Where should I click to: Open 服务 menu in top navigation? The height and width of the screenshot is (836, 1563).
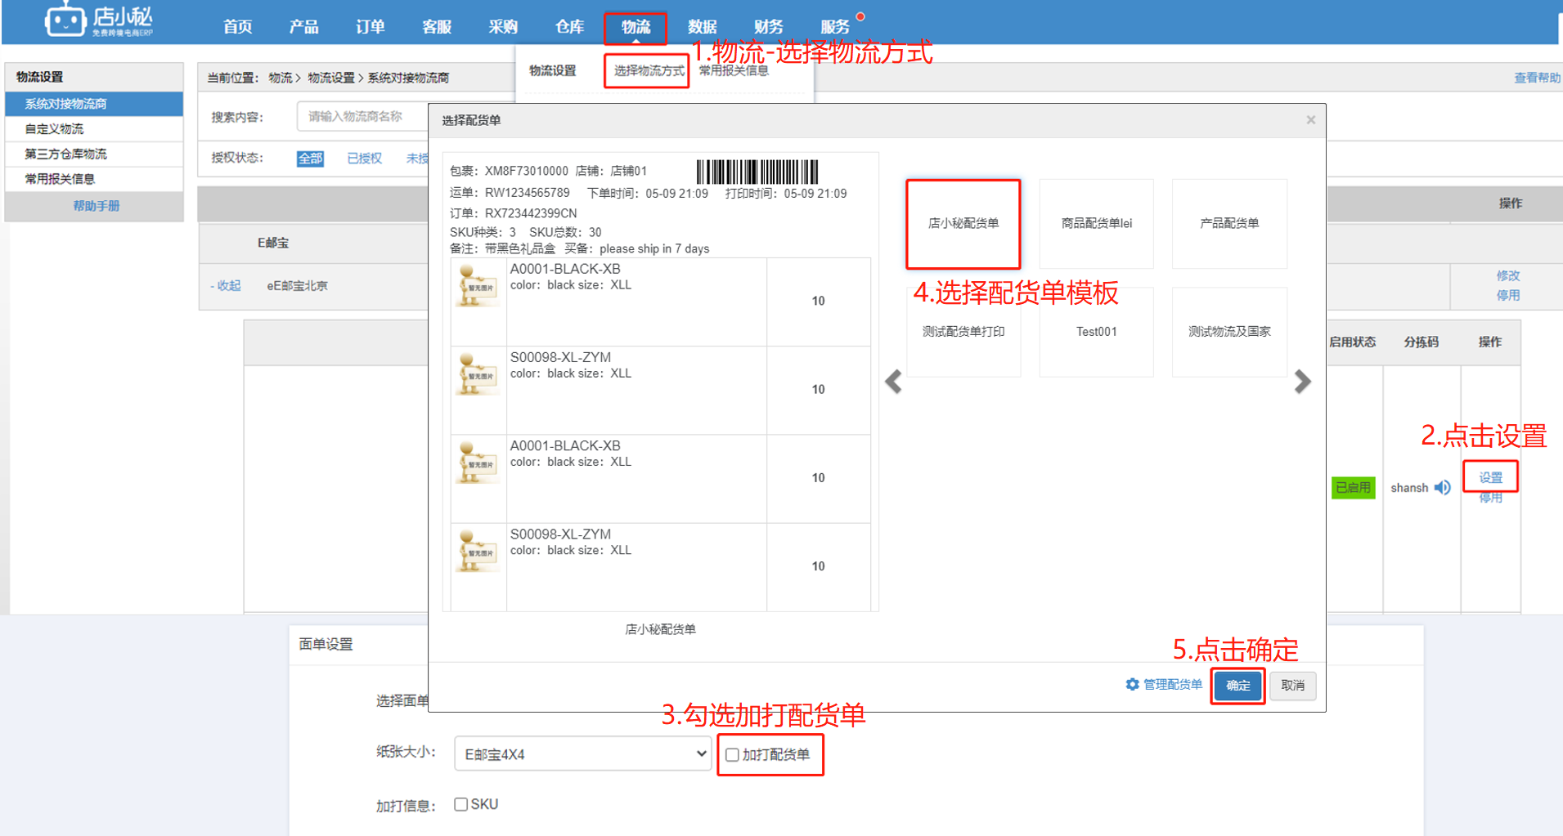pyautogui.click(x=835, y=27)
